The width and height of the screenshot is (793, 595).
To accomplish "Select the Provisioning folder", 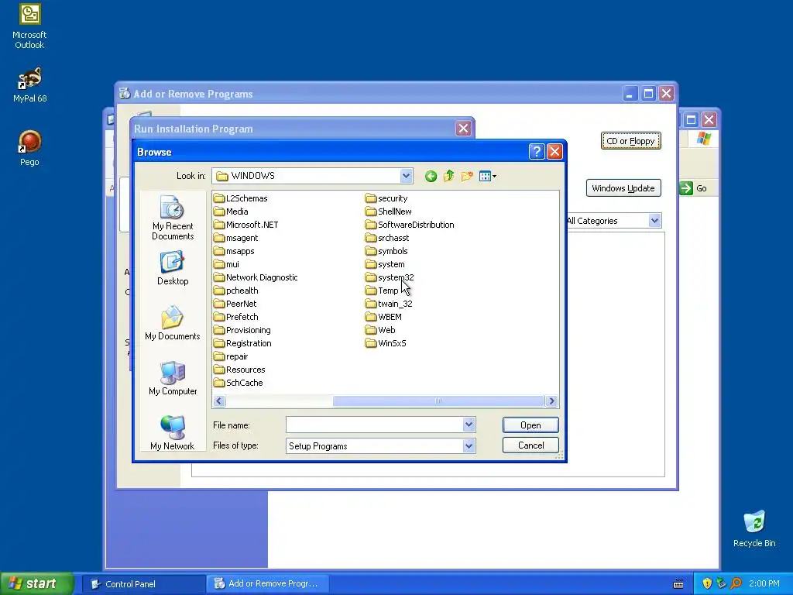I will click(242, 330).
